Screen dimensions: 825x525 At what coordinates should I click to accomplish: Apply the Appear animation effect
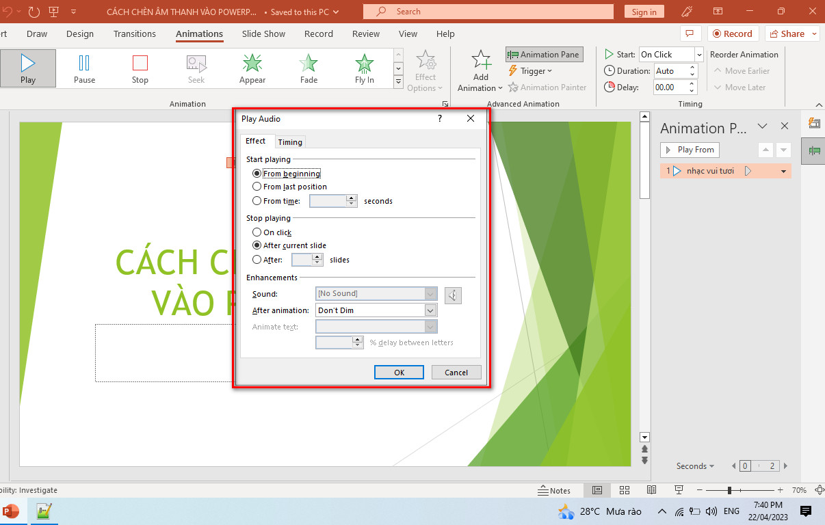(252, 69)
